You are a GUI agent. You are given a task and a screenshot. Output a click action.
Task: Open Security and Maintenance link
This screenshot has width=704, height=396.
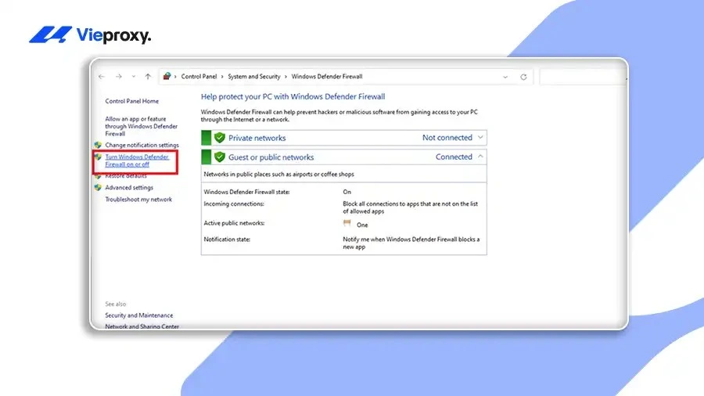(x=139, y=315)
